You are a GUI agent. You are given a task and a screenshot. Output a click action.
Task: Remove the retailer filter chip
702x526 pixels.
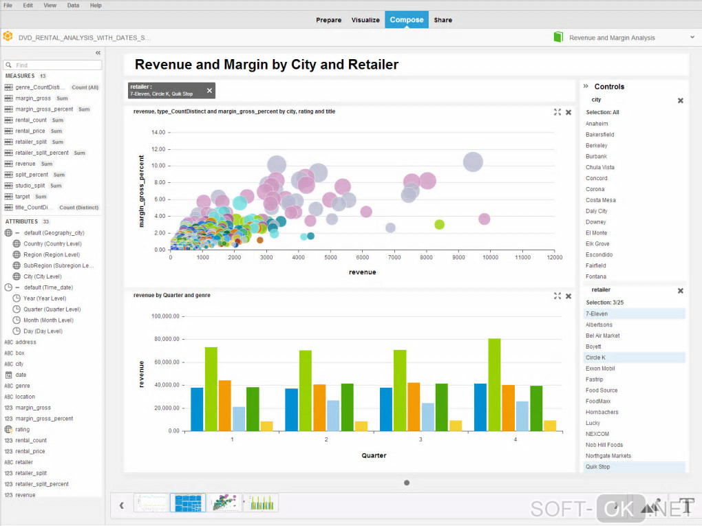click(209, 91)
